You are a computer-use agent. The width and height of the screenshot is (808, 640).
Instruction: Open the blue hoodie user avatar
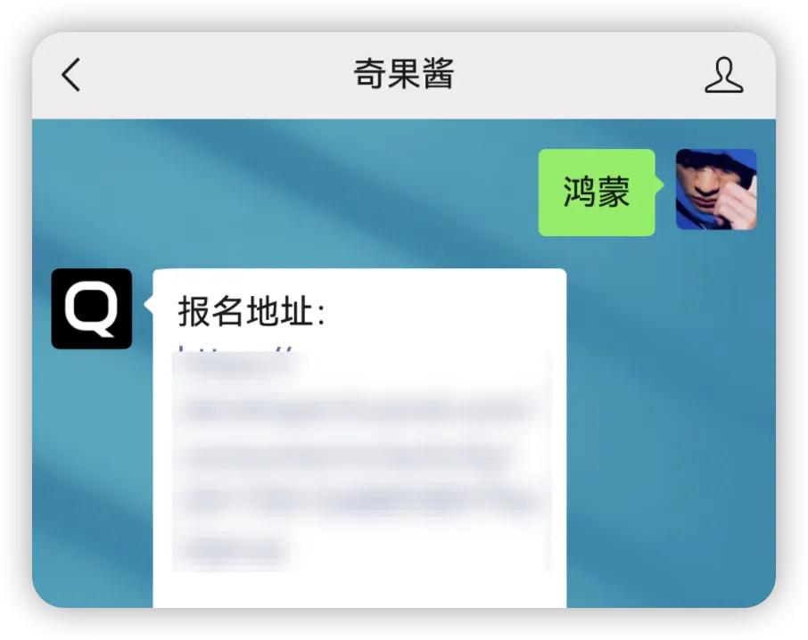pyautogui.click(x=716, y=189)
